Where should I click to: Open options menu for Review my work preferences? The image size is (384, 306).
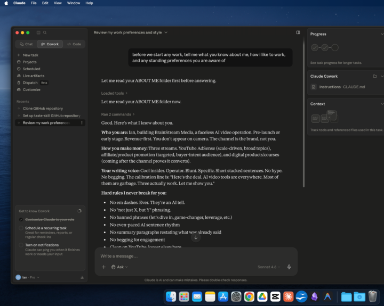click(82, 123)
